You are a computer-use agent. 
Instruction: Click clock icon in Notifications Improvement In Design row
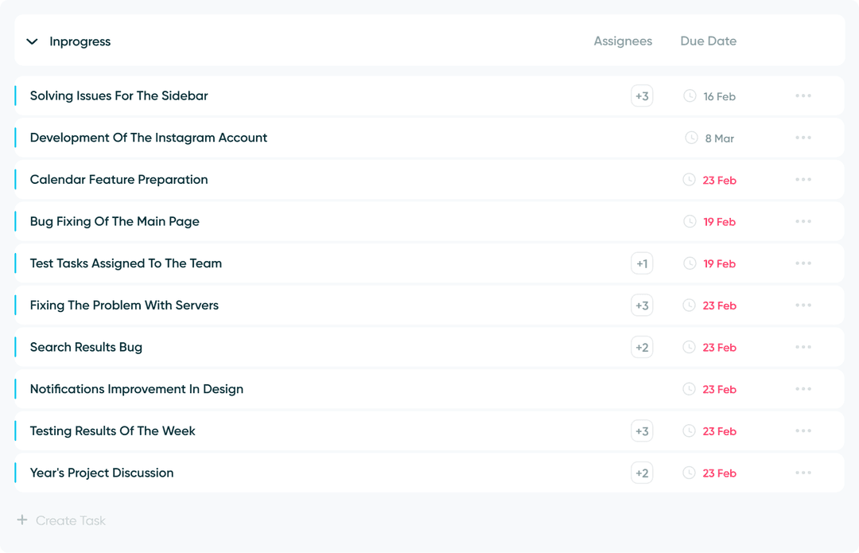coord(689,389)
